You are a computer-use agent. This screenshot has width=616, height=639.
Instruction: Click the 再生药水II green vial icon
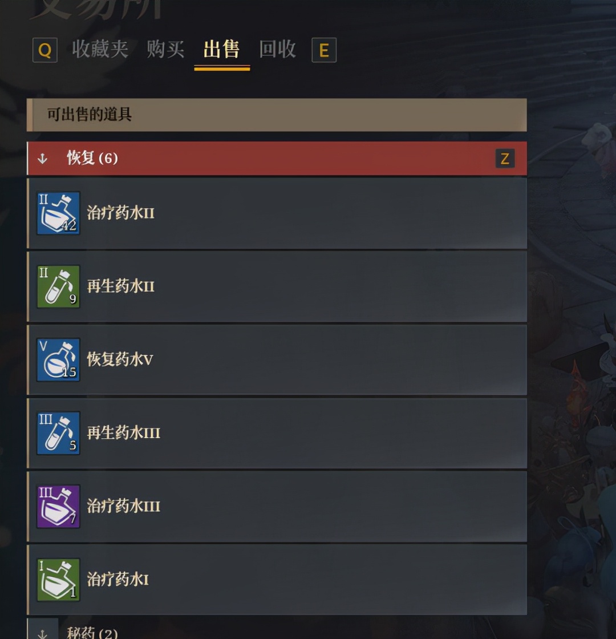[58, 286]
